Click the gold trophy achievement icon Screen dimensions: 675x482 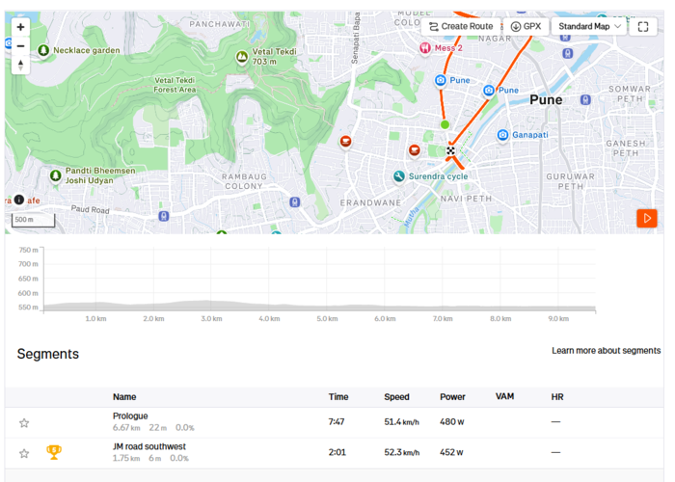pos(54,452)
